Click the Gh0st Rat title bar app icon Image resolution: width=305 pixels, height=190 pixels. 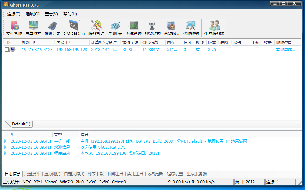pyautogui.click(x=6, y=5)
